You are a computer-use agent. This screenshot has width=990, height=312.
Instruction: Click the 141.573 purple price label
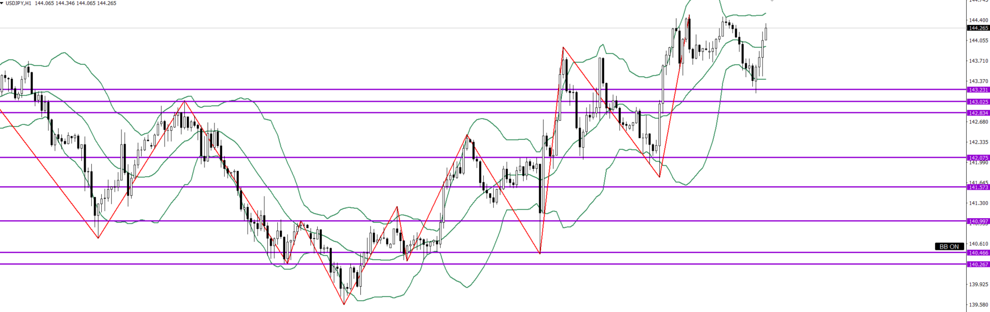click(x=978, y=187)
